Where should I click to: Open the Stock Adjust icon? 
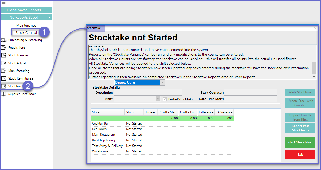click(x=4, y=63)
